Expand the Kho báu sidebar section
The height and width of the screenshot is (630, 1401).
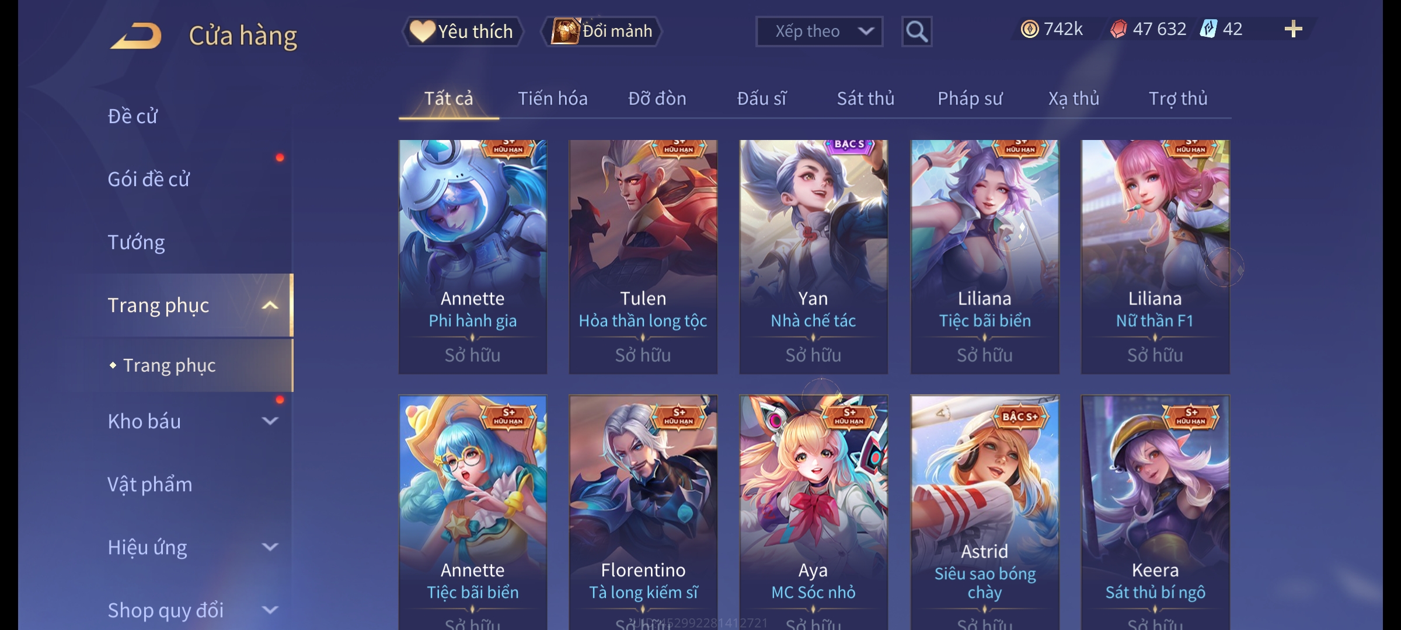[x=270, y=421]
